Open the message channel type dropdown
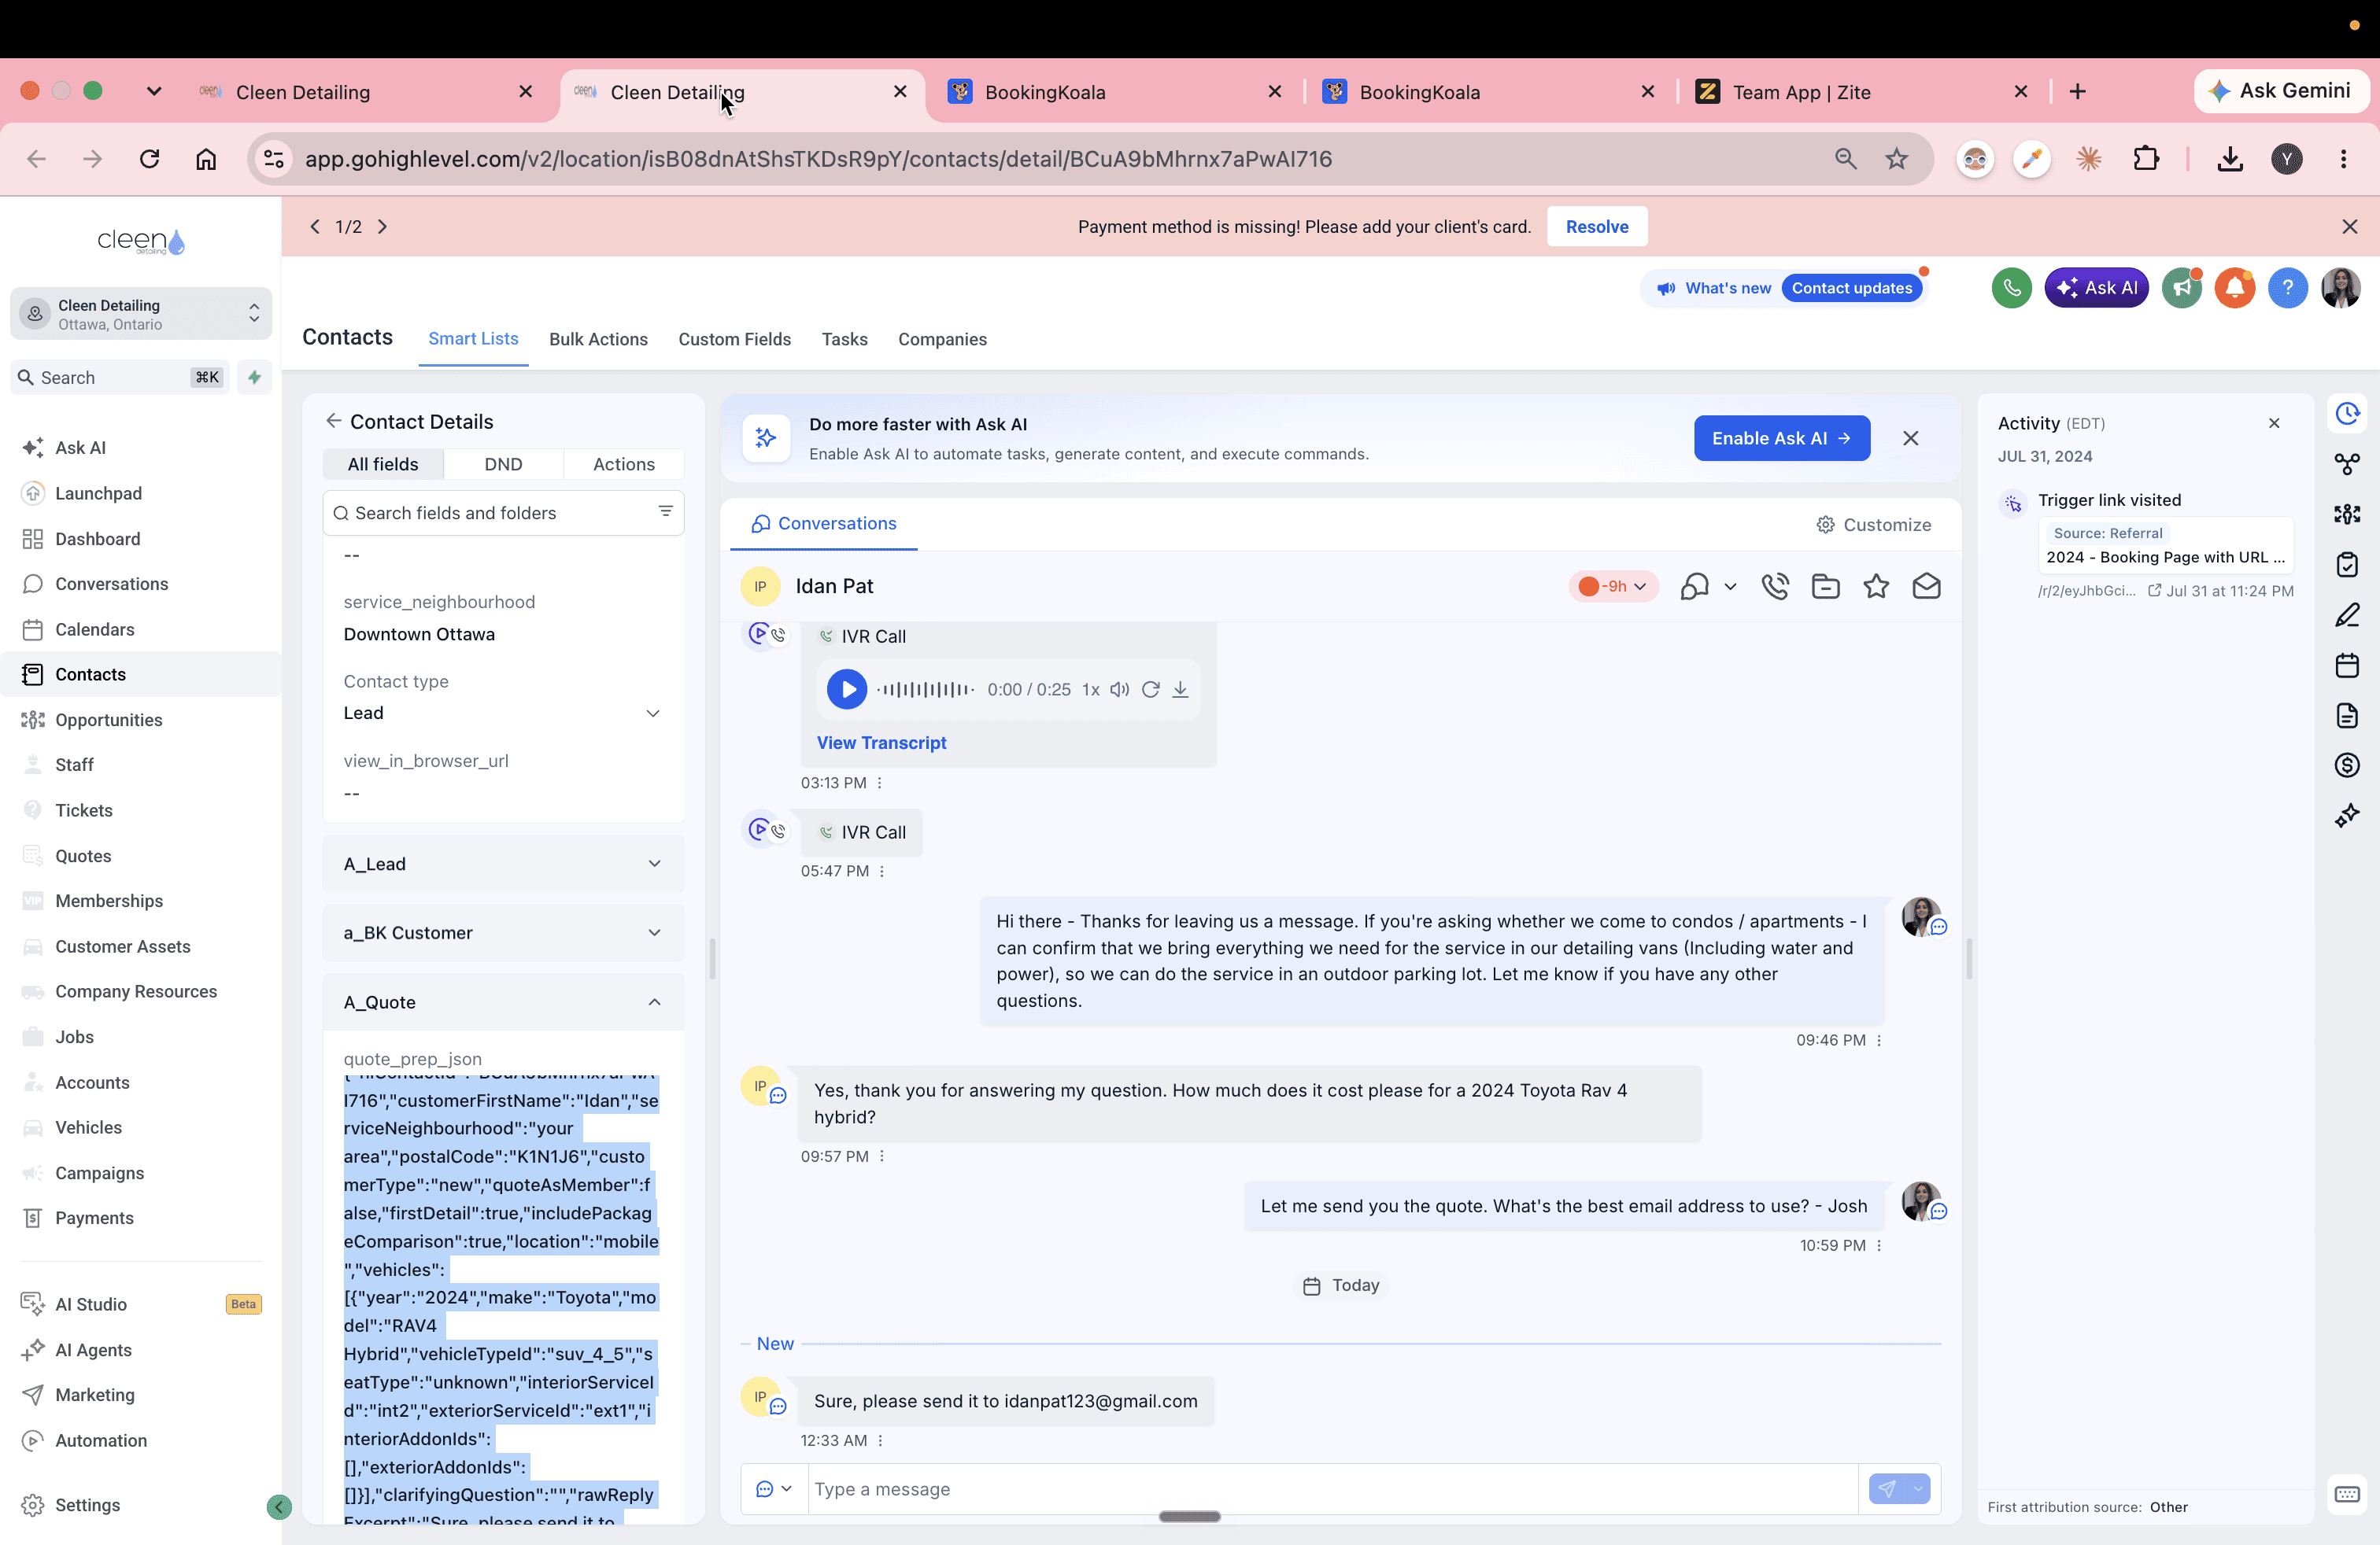2380x1545 pixels. [x=774, y=1489]
